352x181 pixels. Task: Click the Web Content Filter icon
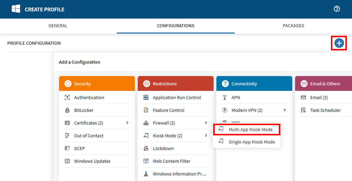(146, 161)
